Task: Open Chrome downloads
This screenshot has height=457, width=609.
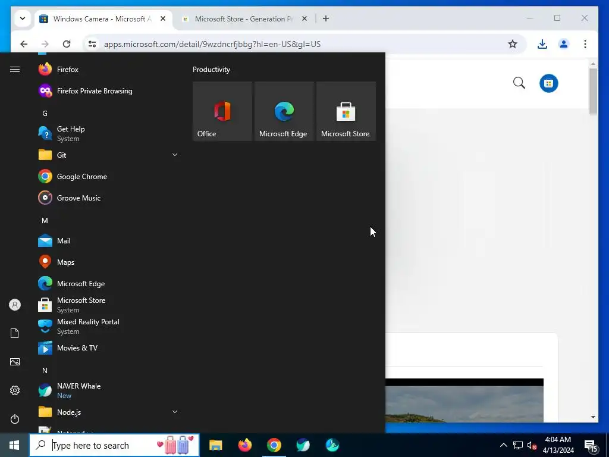Action: [542, 44]
